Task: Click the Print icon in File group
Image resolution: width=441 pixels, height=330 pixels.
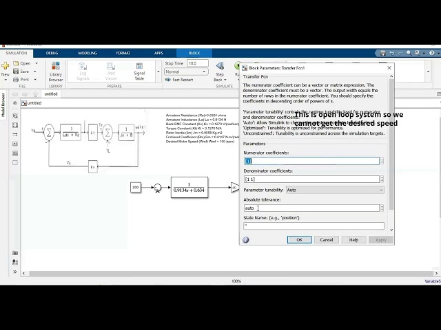Action: [x=16, y=80]
